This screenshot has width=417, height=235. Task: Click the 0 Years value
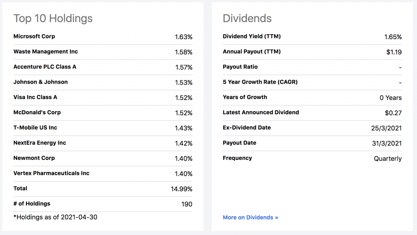(391, 98)
